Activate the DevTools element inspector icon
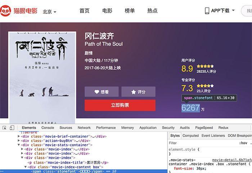The image size is (252, 173). (x=4, y=128)
